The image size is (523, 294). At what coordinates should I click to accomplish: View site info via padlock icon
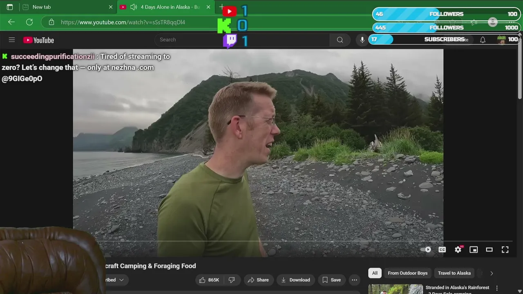pyautogui.click(x=51, y=22)
